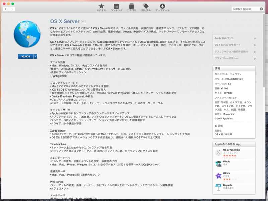Click the クライアントの構成が不要 bullet line
Image resolution: width=268 pixels, height=201 pixels.
(x=66, y=123)
